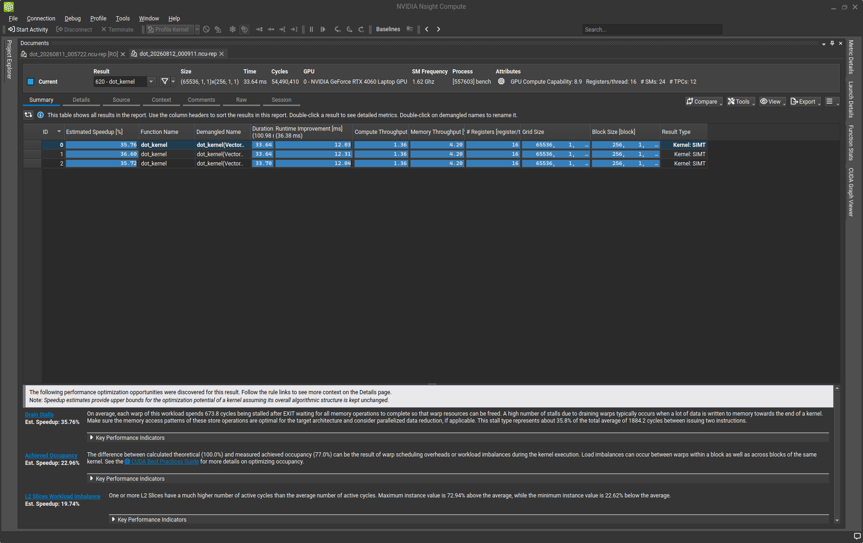Open the Profile menu
The image size is (863, 543).
(98, 19)
